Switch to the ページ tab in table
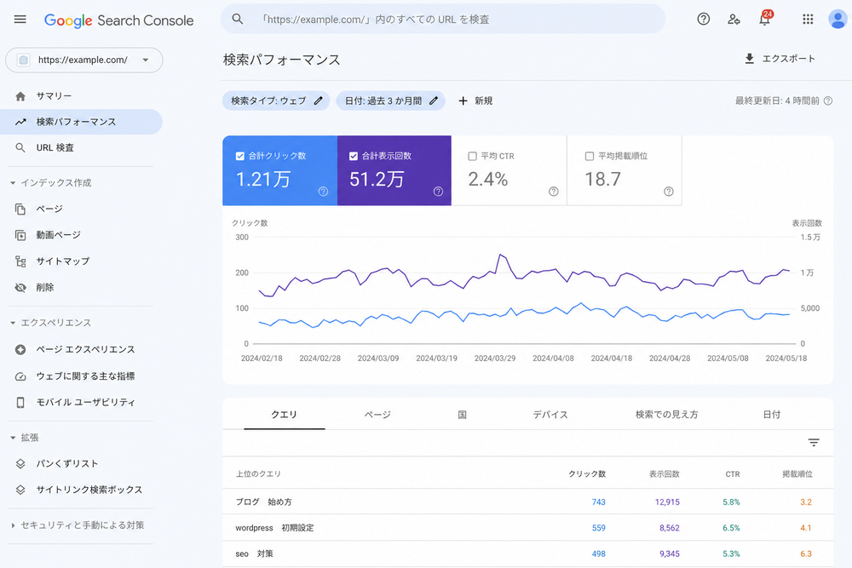The height and width of the screenshot is (568, 852). 377,415
